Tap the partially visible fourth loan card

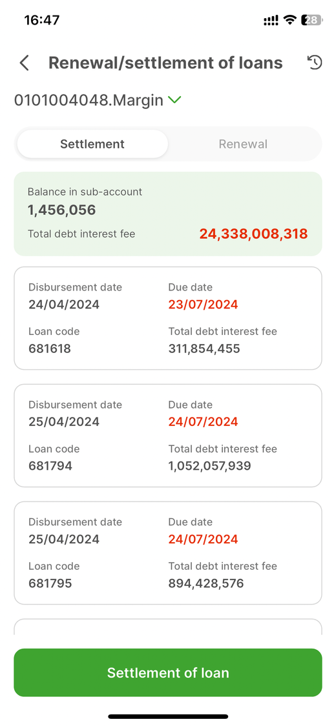pos(168,627)
